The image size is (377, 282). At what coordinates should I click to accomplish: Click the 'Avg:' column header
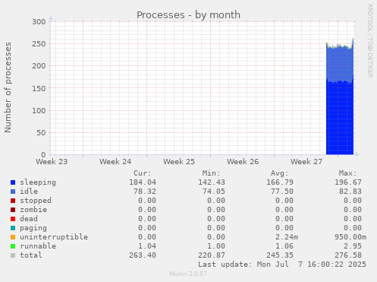280,173
